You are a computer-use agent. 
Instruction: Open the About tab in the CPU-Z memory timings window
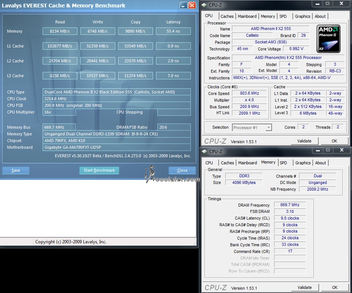click(x=321, y=163)
